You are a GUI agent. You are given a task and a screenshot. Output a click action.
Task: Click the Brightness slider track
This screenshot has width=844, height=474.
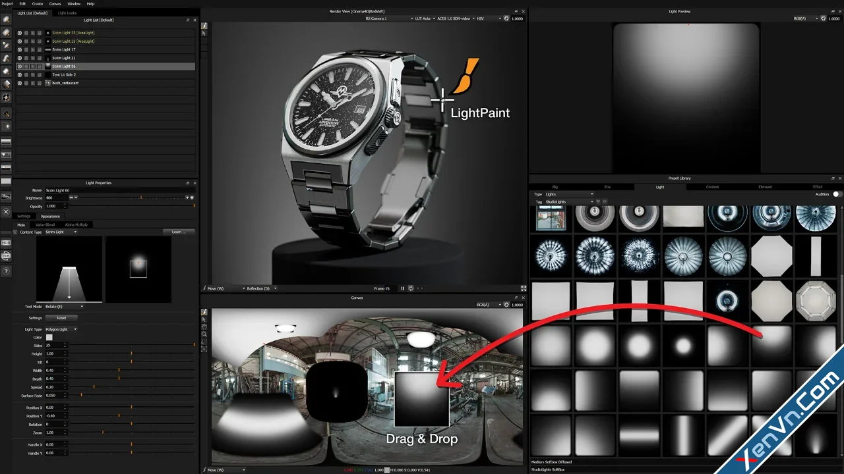coord(132,197)
